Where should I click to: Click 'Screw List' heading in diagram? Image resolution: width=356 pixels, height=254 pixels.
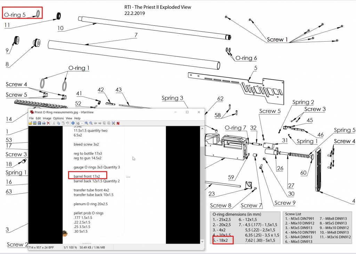(x=293, y=214)
